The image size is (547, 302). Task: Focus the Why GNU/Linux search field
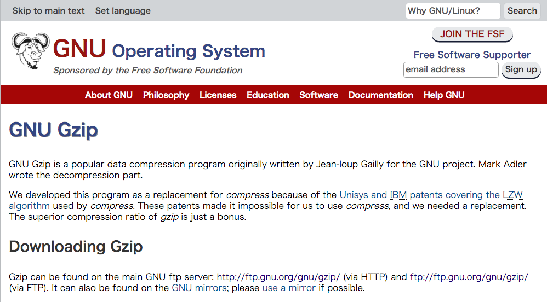tap(453, 11)
